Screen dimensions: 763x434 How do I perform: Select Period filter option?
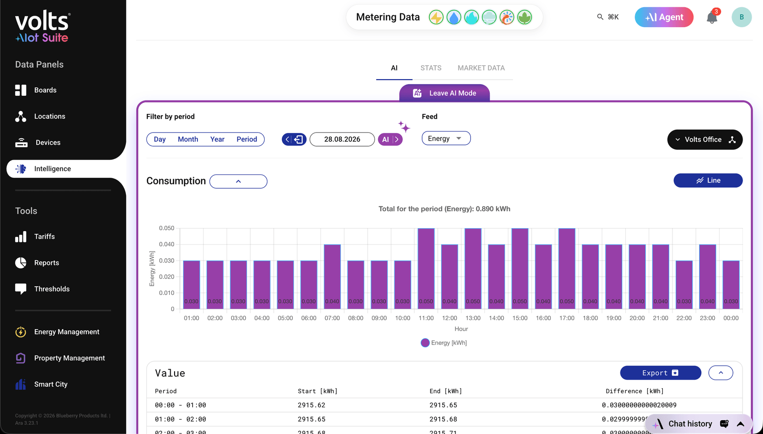click(x=247, y=139)
